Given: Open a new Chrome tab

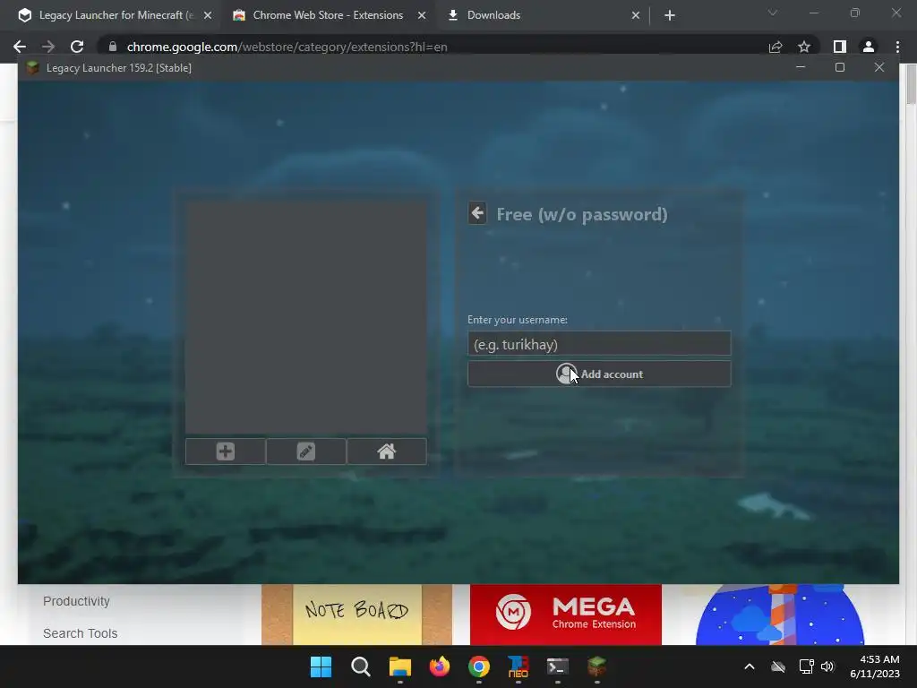Looking at the screenshot, I should tap(670, 15).
